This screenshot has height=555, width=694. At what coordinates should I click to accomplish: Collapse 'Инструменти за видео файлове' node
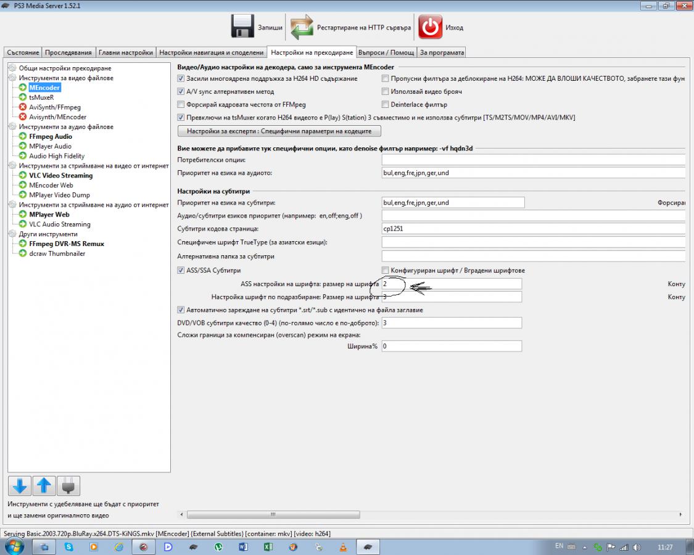pos(12,78)
